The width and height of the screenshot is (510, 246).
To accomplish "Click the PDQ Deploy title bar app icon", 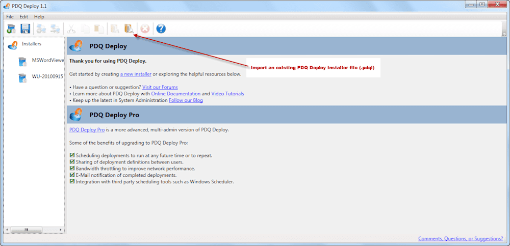I will (x=6, y=5).
